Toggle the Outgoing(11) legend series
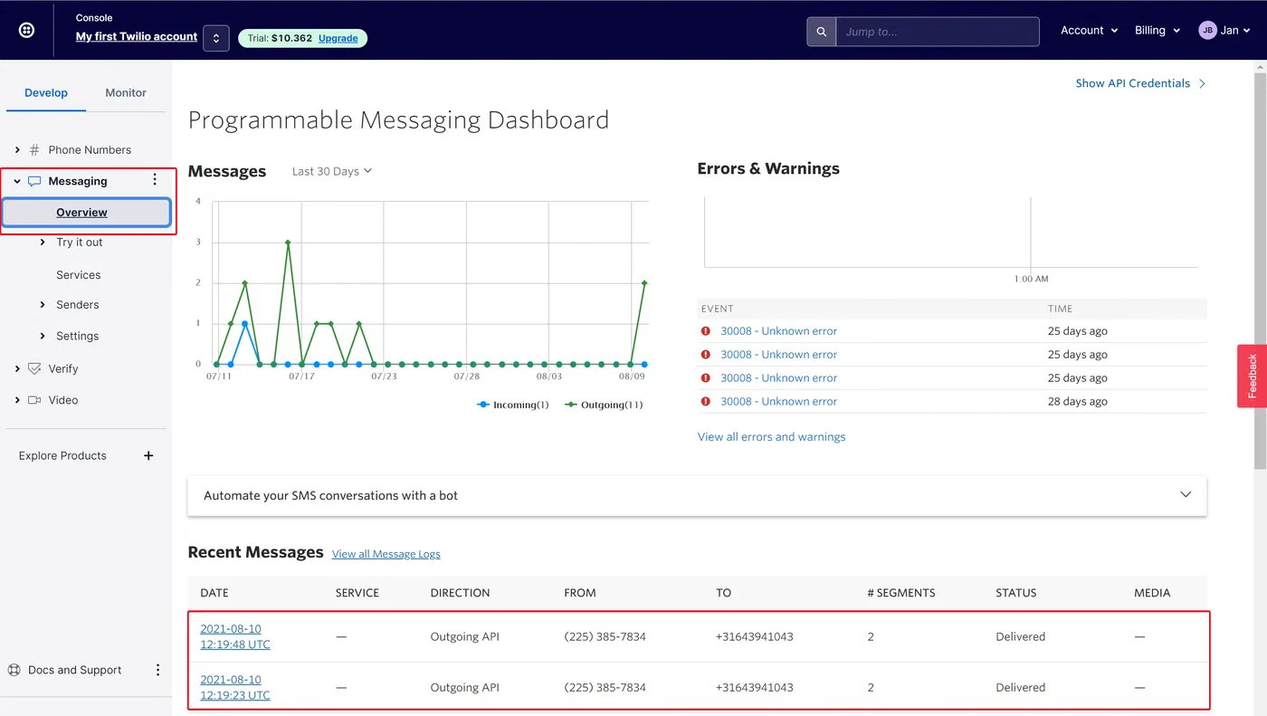The image size is (1267, 716). [x=604, y=405]
